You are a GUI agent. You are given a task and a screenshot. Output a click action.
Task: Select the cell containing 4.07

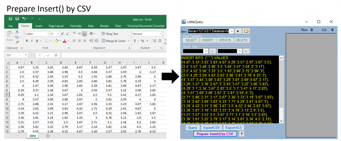[17, 67]
